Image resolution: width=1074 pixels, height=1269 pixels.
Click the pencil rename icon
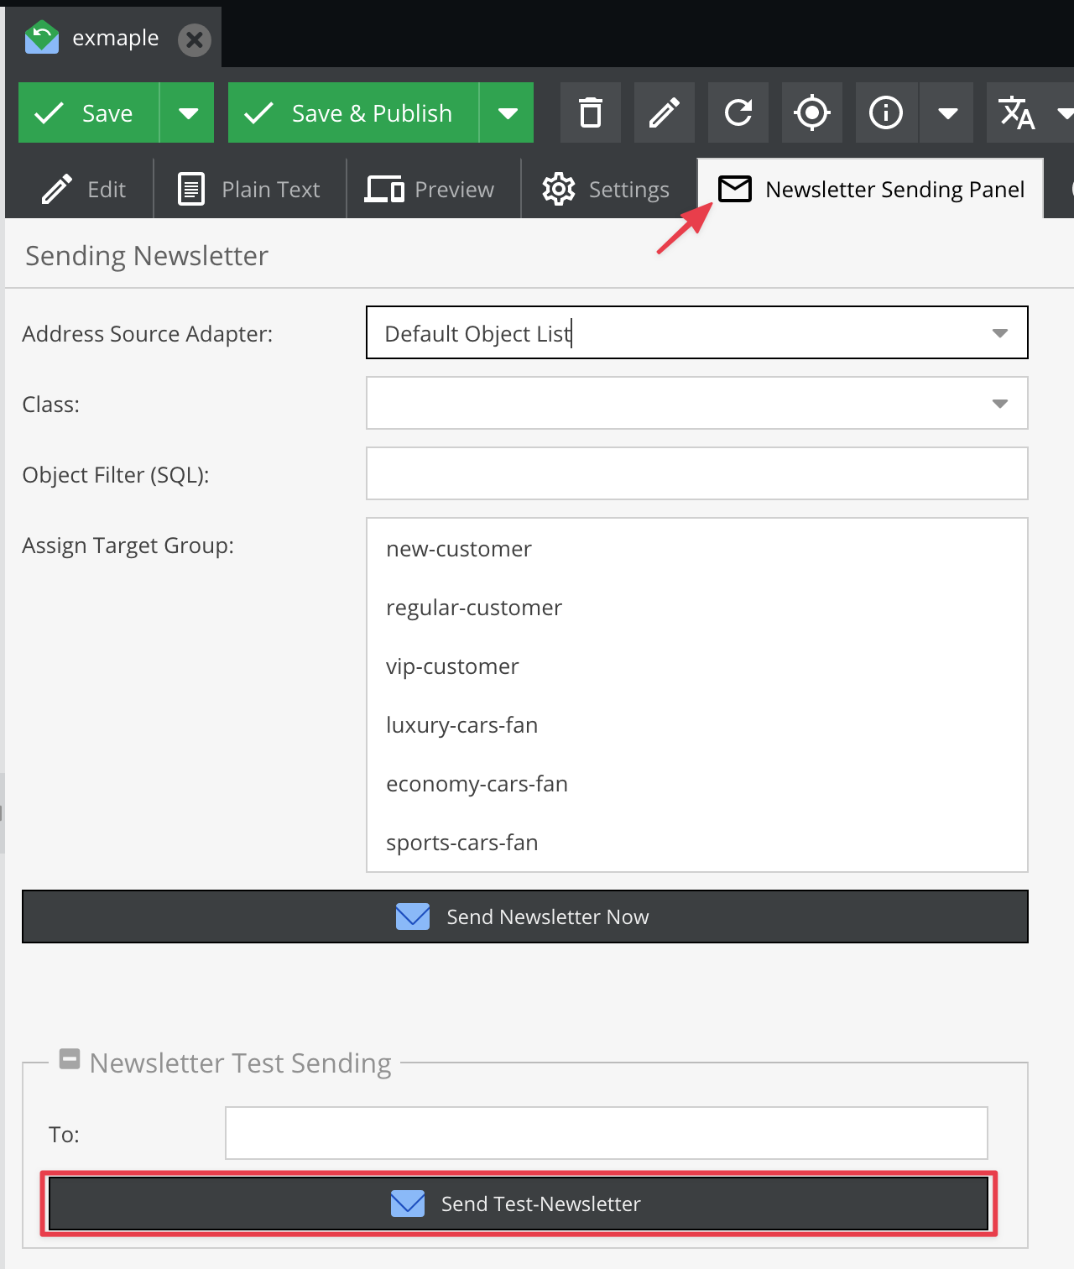[664, 112]
